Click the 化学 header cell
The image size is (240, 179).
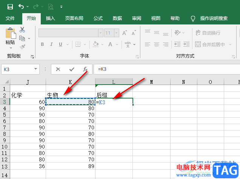(x=28, y=95)
